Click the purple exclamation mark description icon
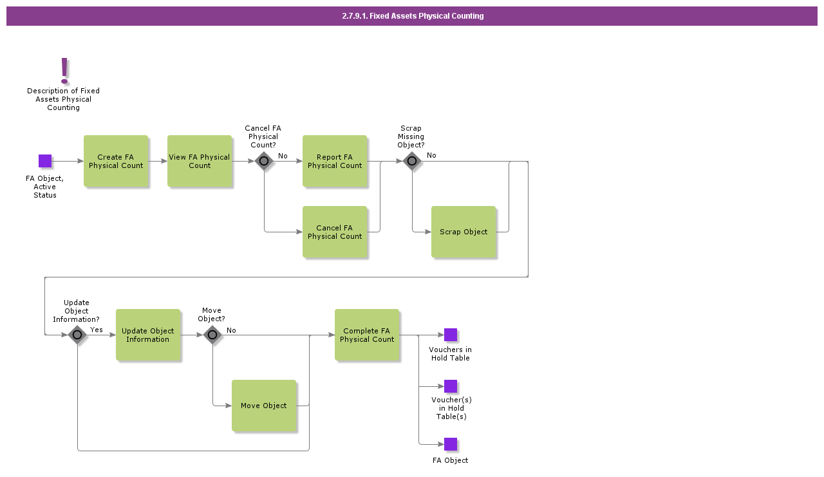 coord(64,71)
